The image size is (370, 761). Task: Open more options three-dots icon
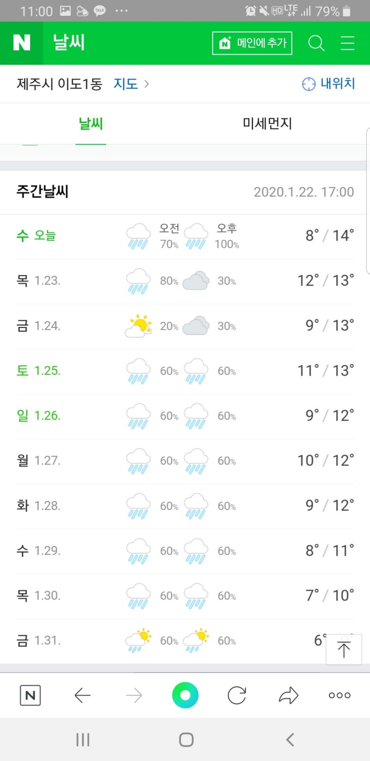pyautogui.click(x=339, y=695)
